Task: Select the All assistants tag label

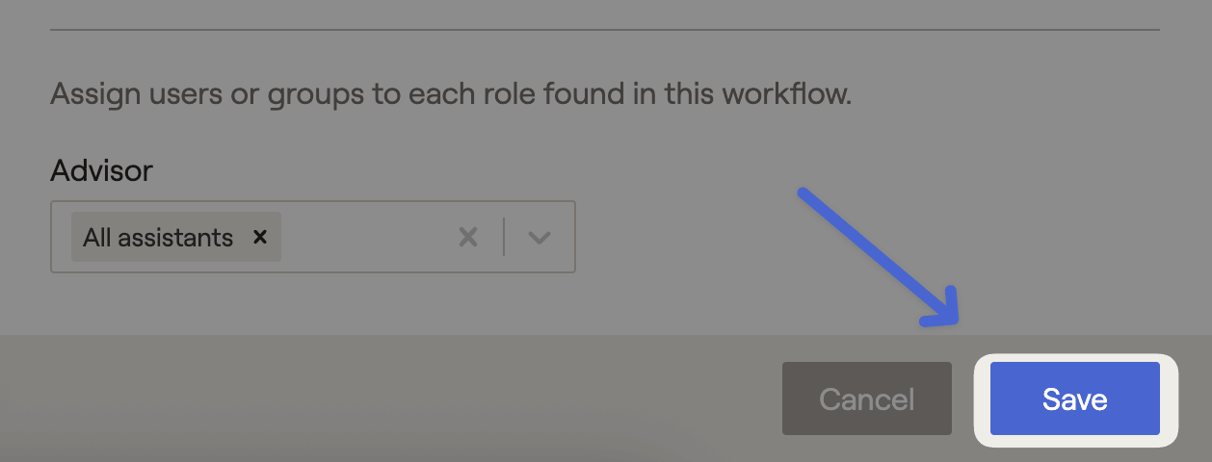Action: click(158, 238)
